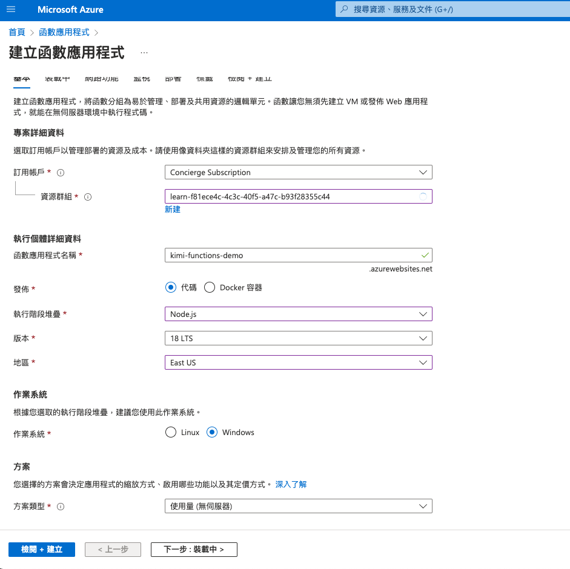Screen dimensions: 570x569
Task: Click the 上一步 button
Action: point(113,550)
